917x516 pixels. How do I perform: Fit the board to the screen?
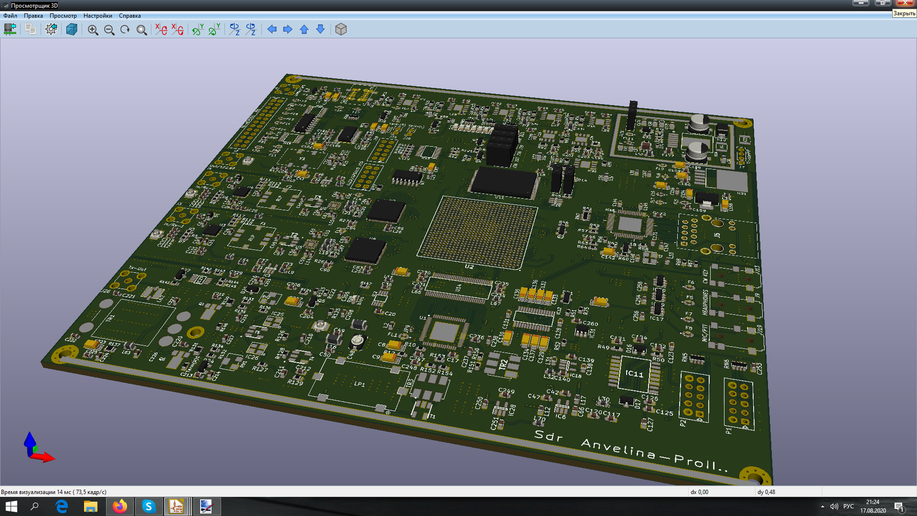tap(142, 30)
